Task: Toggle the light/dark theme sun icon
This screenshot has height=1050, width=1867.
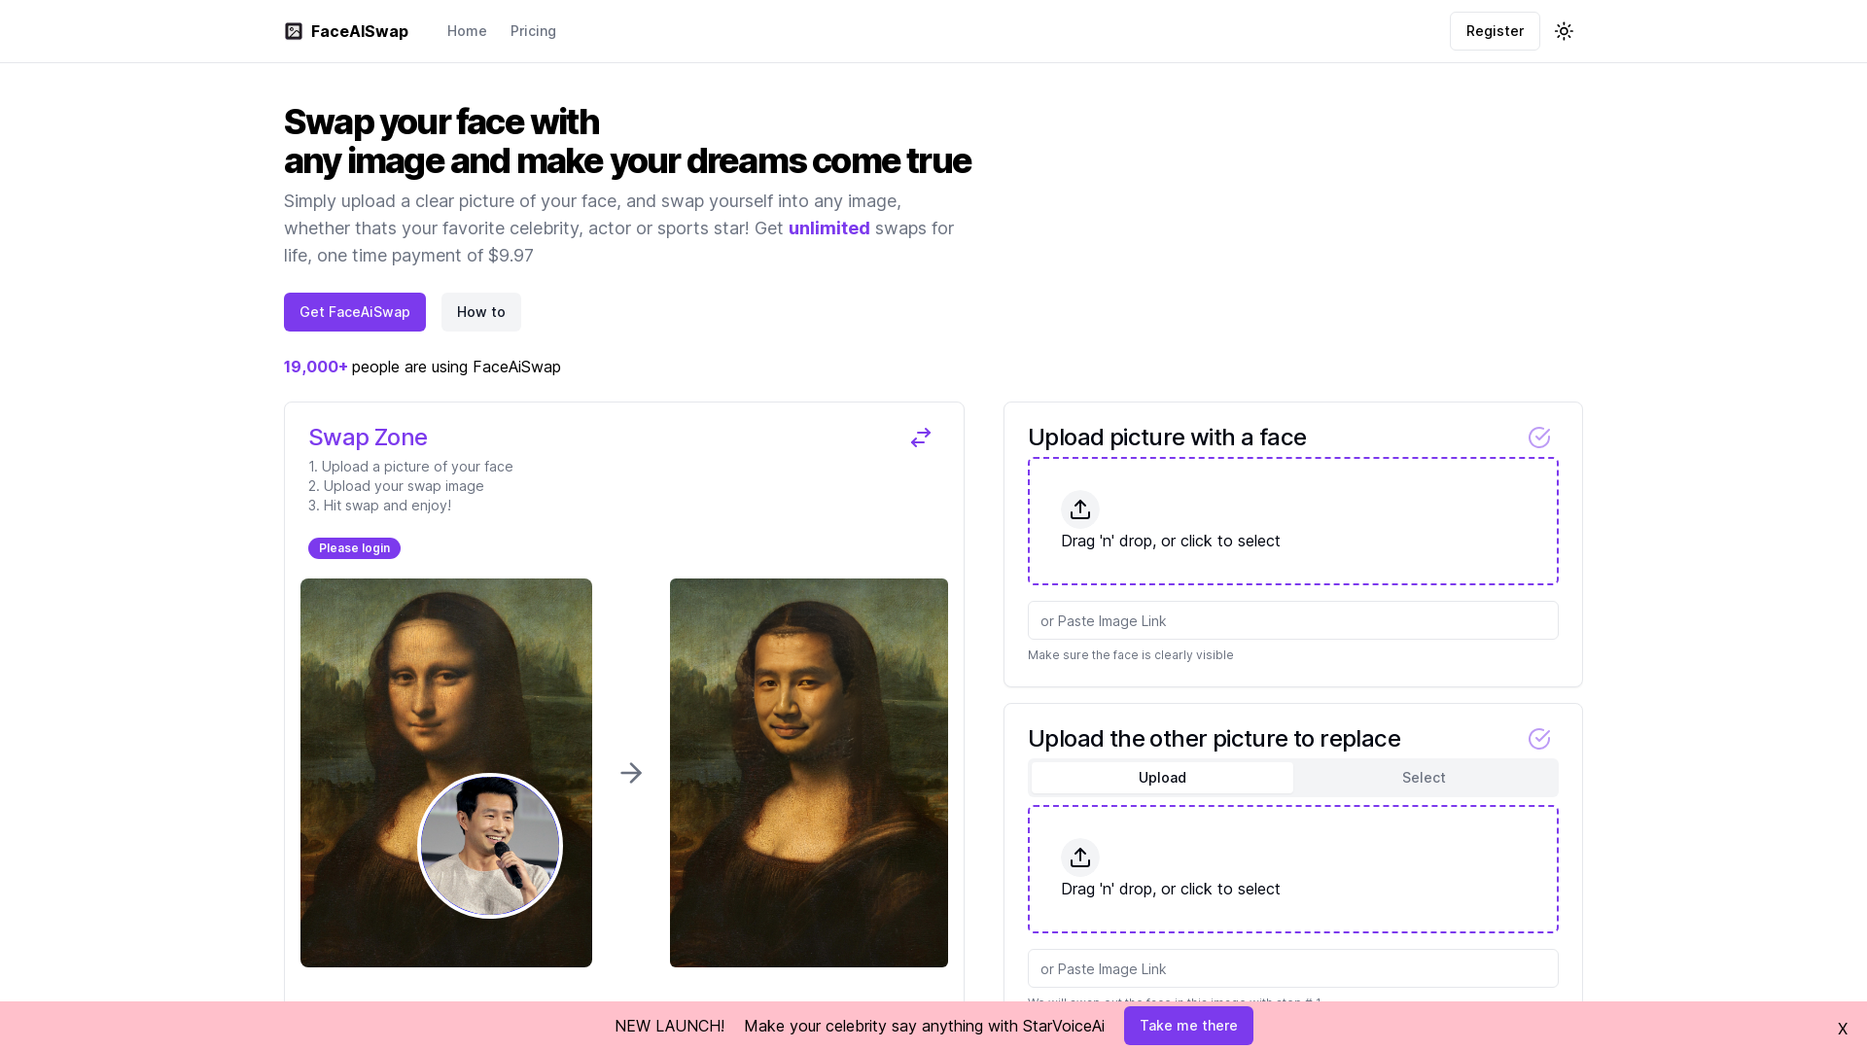Action: pyautogui.click(x=1564, y=31)
